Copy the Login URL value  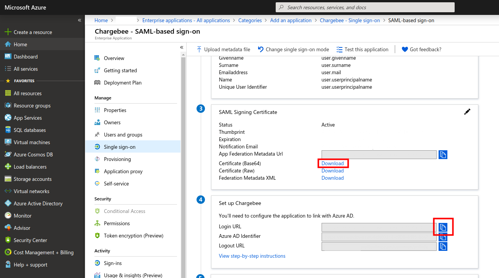click(x=443, y=227)
